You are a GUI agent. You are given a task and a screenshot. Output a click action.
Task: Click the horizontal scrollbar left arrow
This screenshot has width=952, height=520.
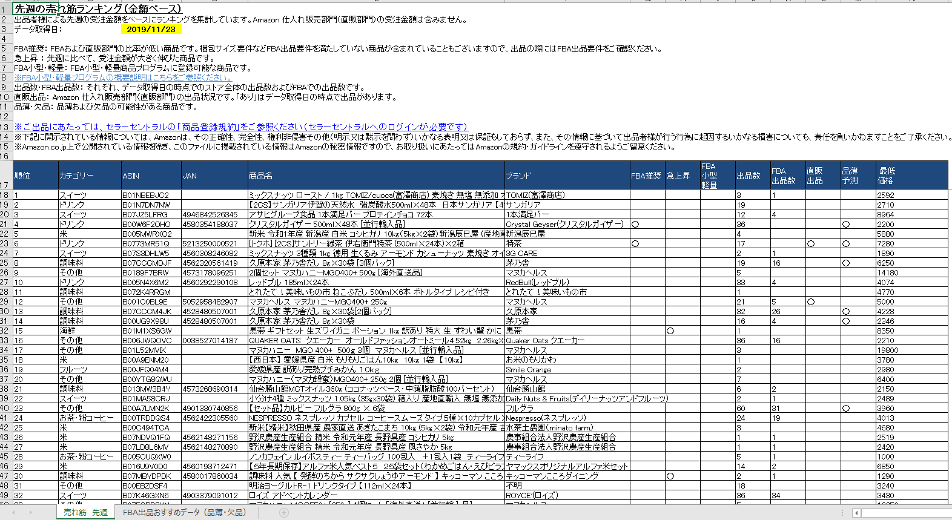tap(856, 513)
